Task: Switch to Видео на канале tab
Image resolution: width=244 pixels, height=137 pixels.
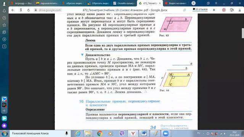Action: [176, 3]
